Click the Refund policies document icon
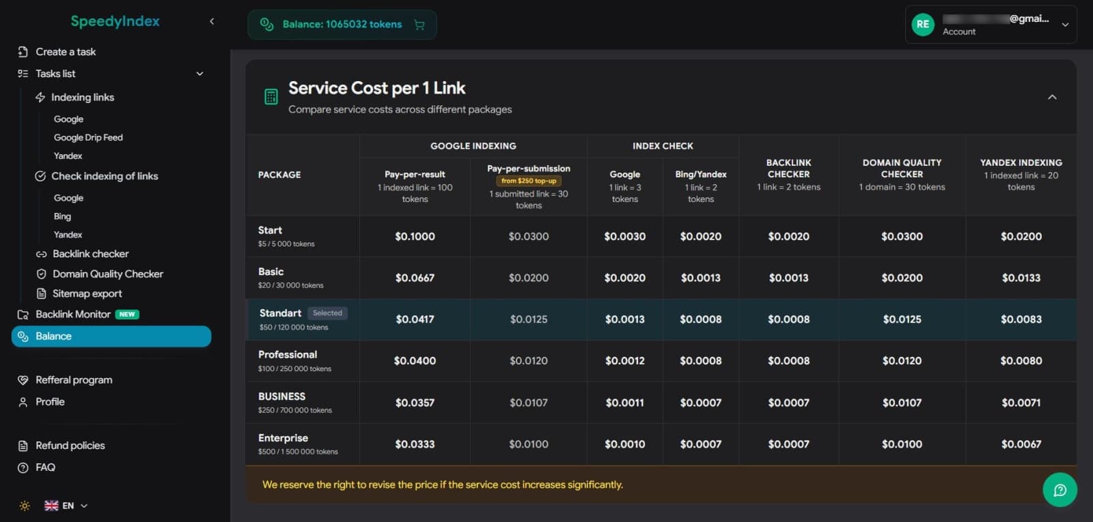Image resolution: width=1093 pixels, height=522 pixels. pyautogui.click(x=23, y=446)
